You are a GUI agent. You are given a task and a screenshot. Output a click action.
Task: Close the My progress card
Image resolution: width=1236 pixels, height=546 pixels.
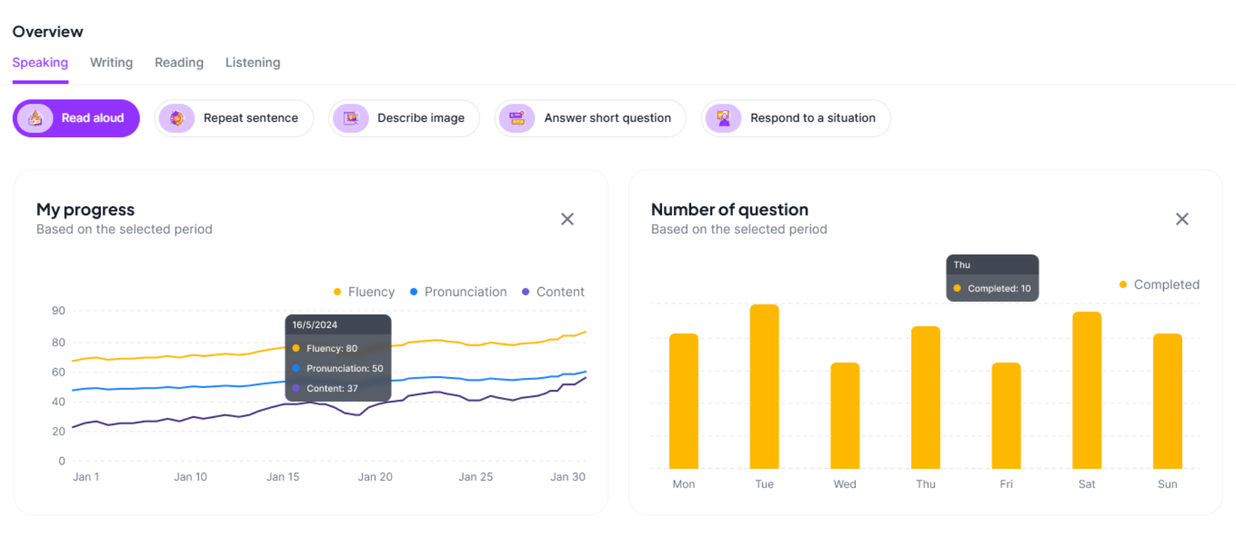(x=567, y=220)
